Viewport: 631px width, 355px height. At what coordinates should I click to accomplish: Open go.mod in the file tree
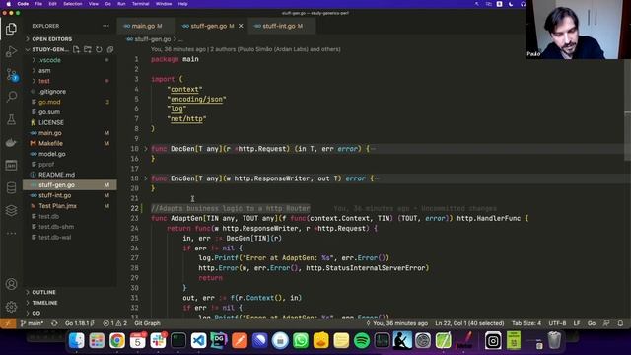[49, 102]
